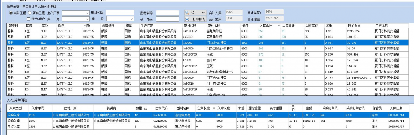This screenshot has width=414, height=135.
Task: Open the 库房 dropdown list
Action: tap(76, 19)
